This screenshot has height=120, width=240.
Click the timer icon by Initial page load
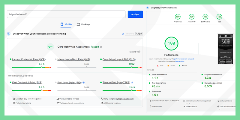pyautogui.click(x=150, y=106)
